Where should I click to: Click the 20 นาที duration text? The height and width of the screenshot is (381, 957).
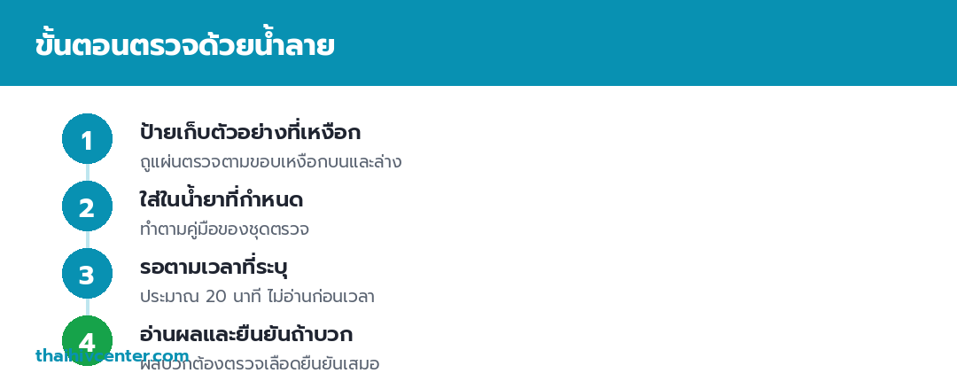[235, 297]
